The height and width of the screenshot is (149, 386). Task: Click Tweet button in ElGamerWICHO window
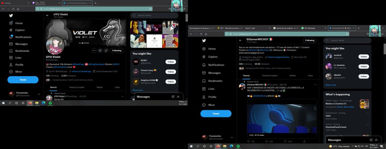pos(216,114)
